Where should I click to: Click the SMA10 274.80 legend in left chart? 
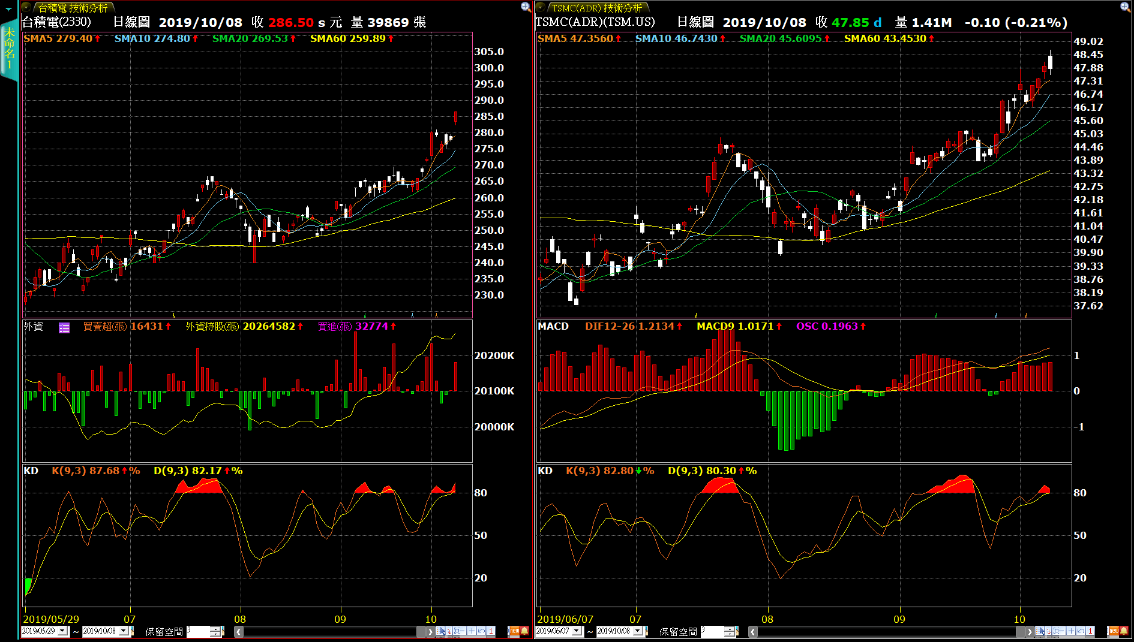(157, 38)
